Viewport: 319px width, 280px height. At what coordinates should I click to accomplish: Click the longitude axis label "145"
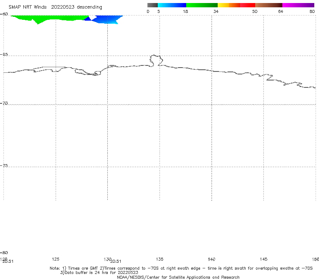(x=264, y=259)
